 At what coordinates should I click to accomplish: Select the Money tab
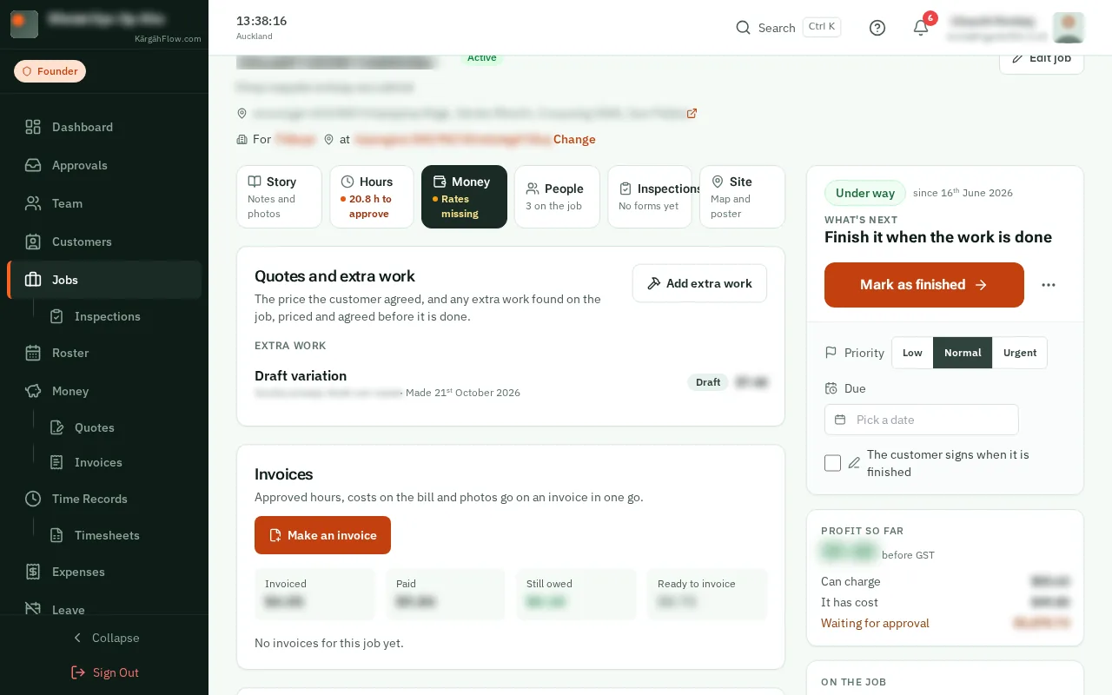(x=464, y=197)
